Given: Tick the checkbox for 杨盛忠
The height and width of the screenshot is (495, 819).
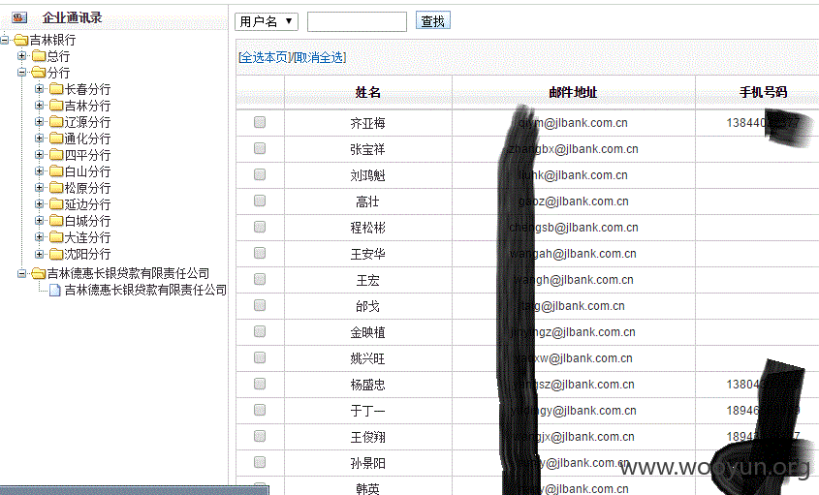Looking at the screenshot, I should click(x=260, y=384).
